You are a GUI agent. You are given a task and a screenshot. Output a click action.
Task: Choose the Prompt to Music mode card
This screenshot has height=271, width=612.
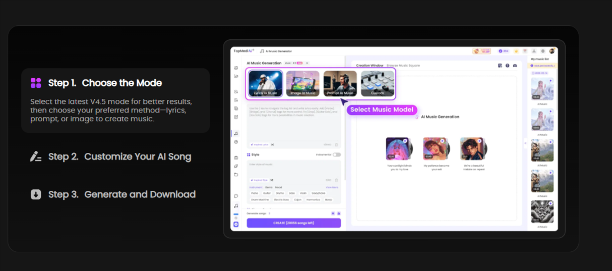[340, 83]
